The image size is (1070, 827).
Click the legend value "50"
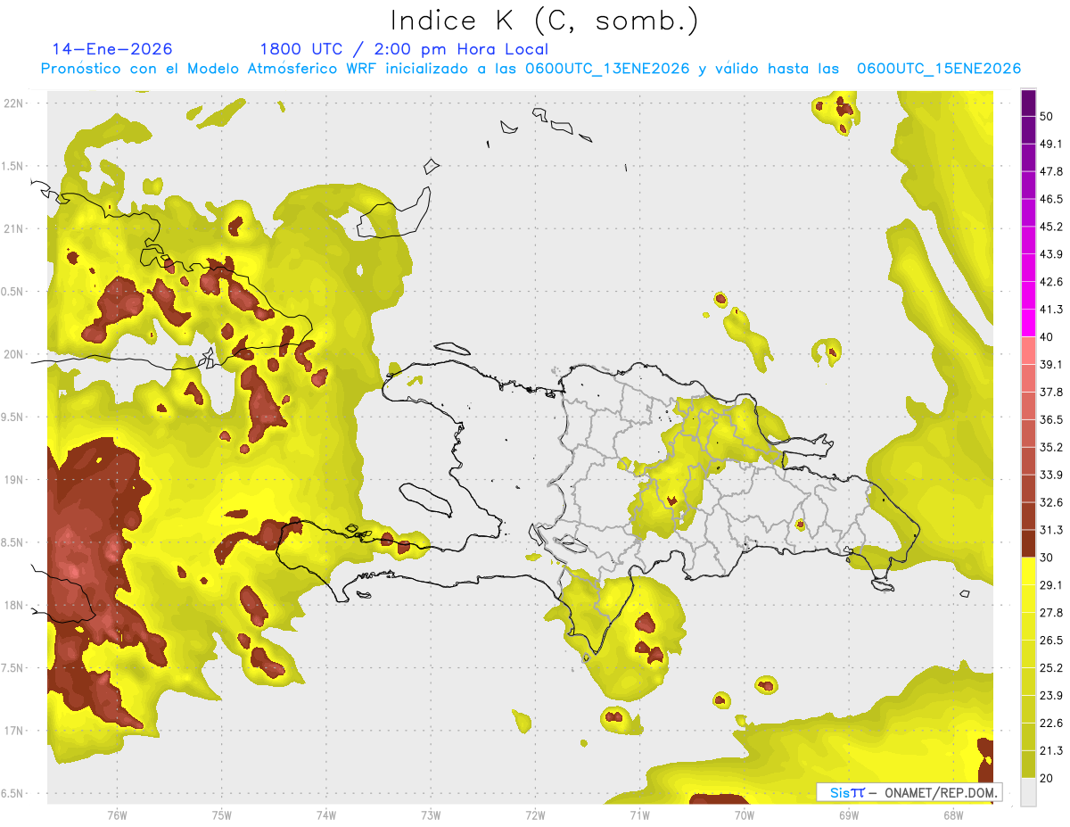point(1048,117)
